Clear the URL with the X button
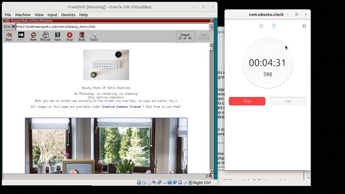 pyautogui.click(x=13, y=26)
